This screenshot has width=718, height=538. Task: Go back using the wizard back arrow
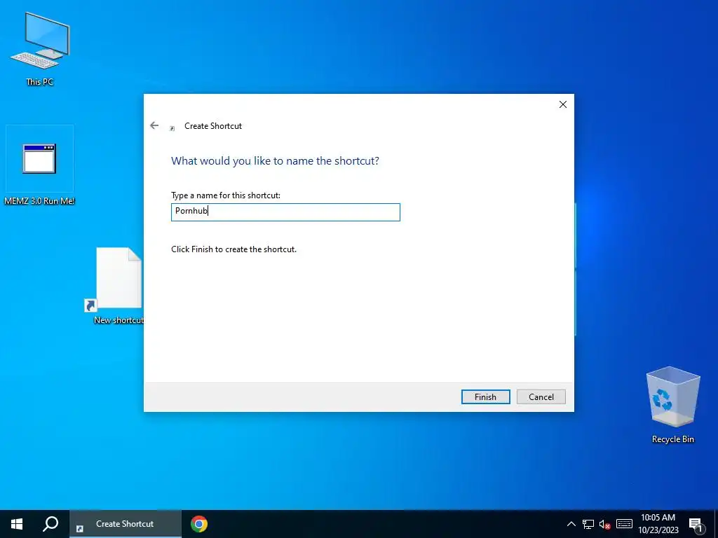tap(154, 125)
